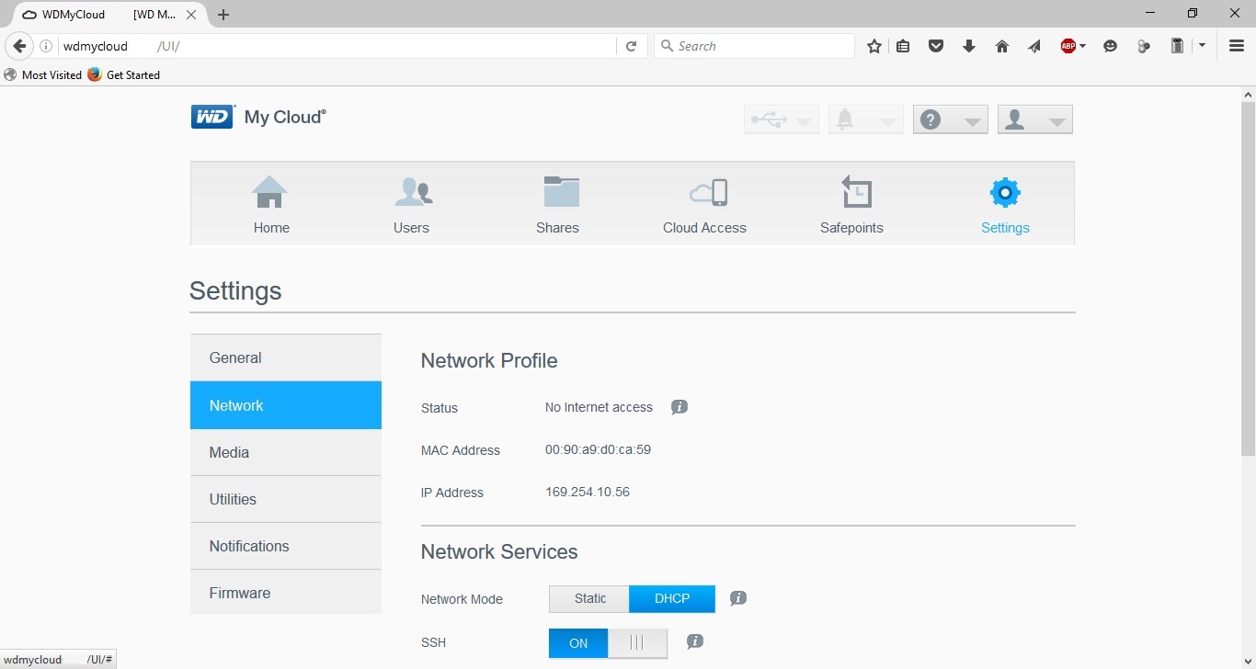Click the red ABP Adblock Plus icon

pyautogui.click(x=1068, y=46)
